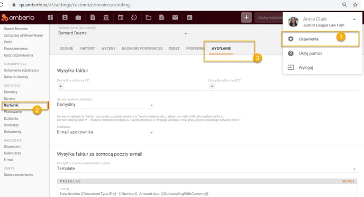Open Planowanie in sidebar
Image resolution: width=364 pixels, height=197 pixels.
[13, 112]
